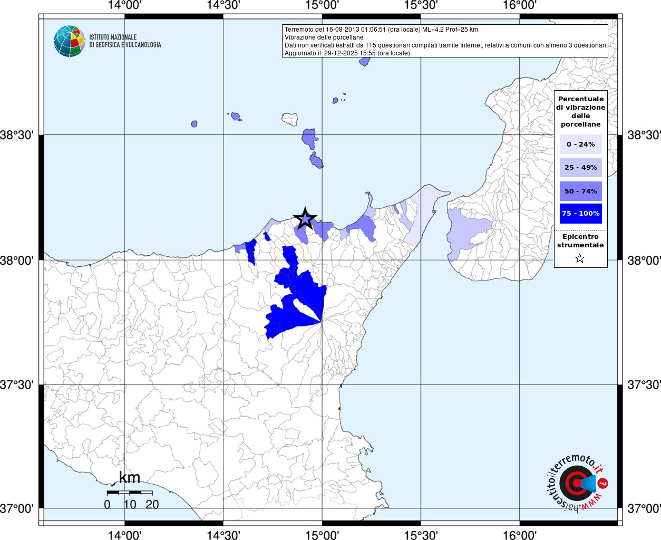661x540 pixels.
Task: Click the left 38°00' latitude label
Action: (20, 261)
